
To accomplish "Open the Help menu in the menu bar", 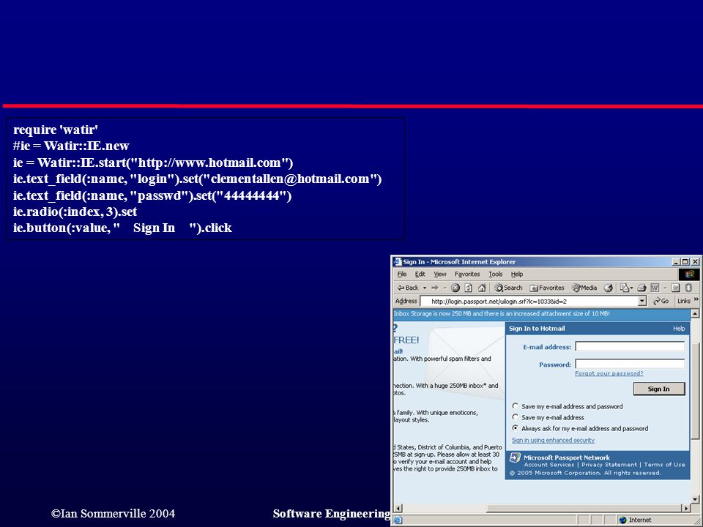I will (517, 274).
